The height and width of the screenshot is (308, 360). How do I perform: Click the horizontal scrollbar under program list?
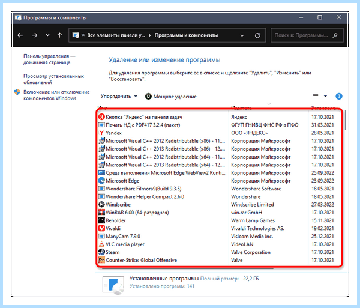click(x=187, y=268)
